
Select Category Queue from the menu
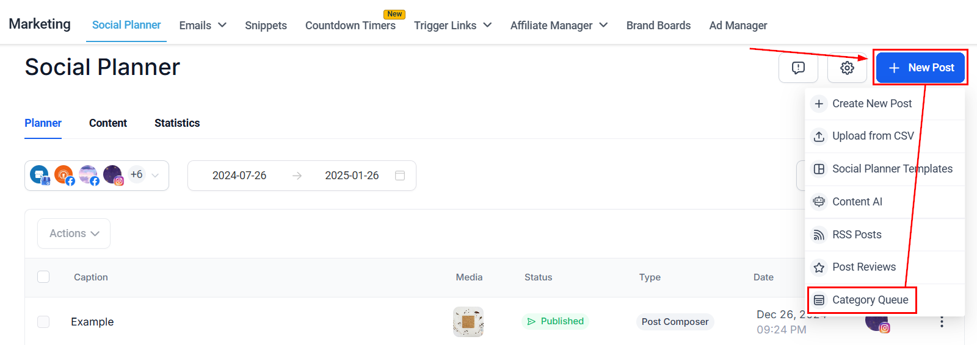coord(870,300)
